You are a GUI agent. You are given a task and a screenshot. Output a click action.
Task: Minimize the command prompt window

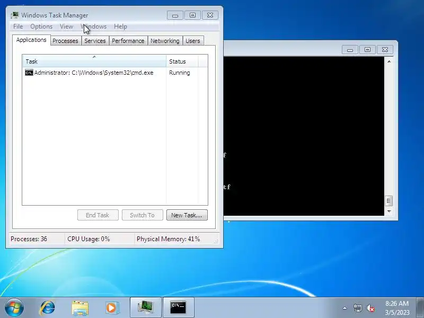point(350,50)
